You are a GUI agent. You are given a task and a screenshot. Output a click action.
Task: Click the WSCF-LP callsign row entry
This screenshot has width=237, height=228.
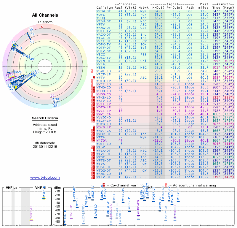click(x=103, y=121)
